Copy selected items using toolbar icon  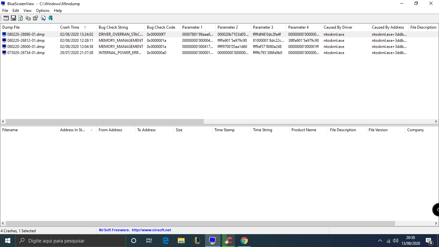(x=28, y=18)
